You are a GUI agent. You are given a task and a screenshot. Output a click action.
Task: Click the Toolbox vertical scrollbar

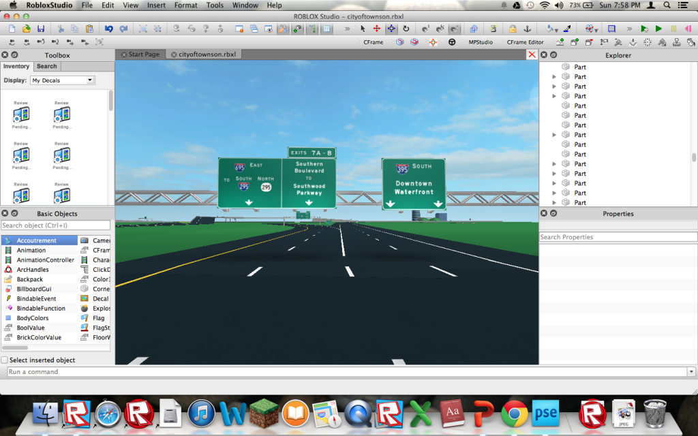(x=111, y=101)
